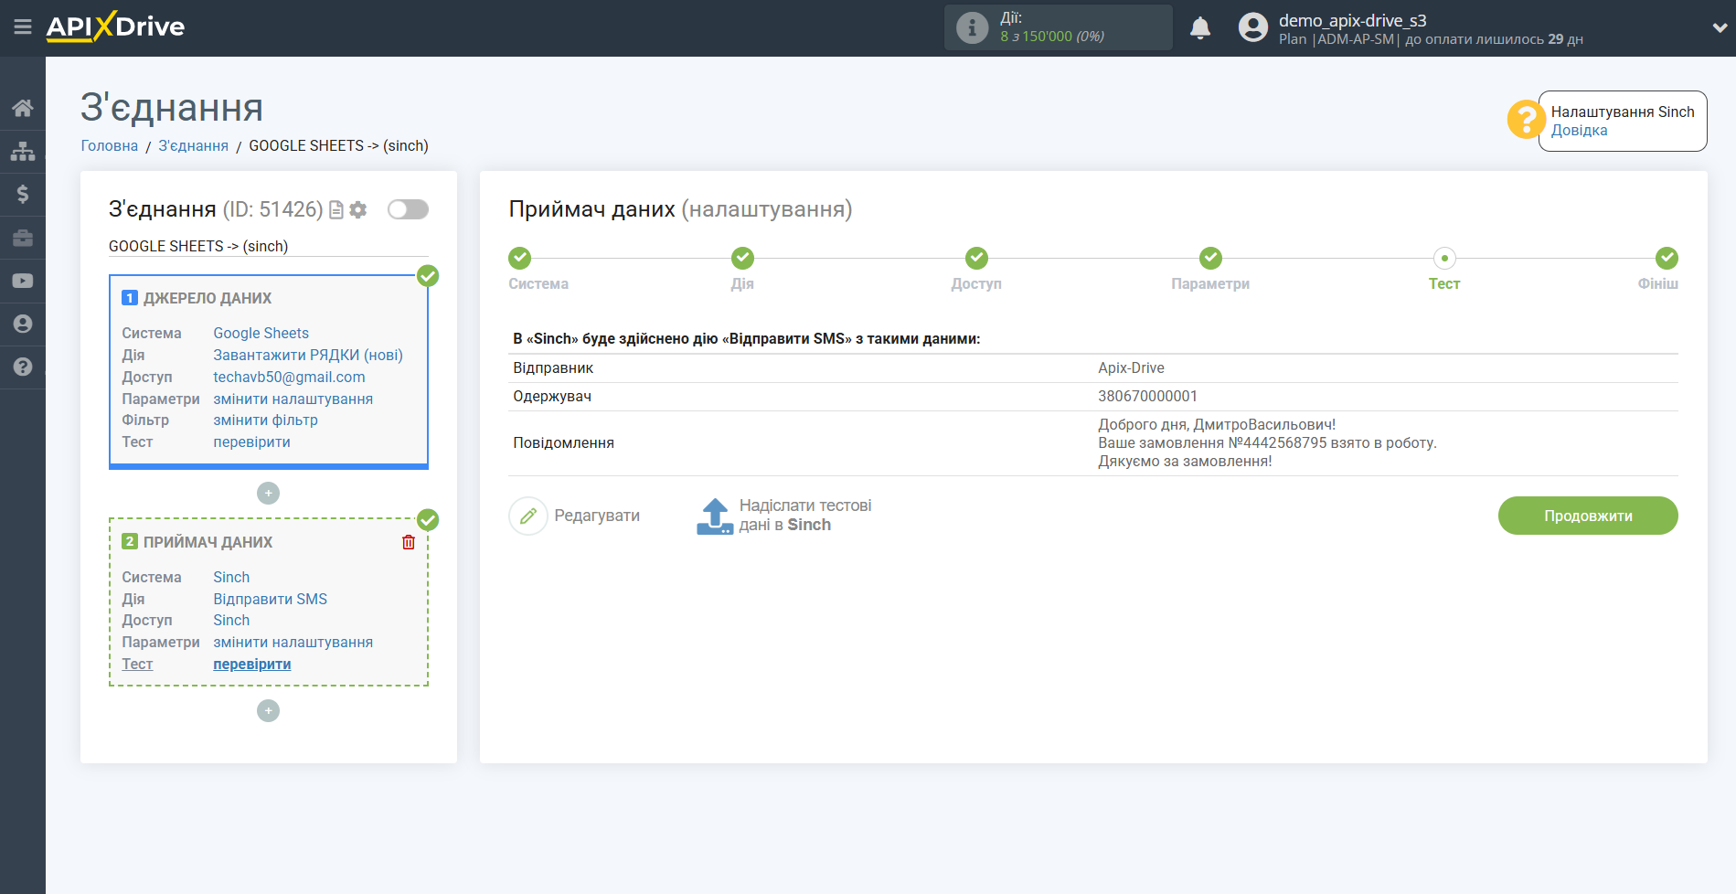The width and height of the screenshot is (1736, 894).
Task: Open YouTube video icon in sidebar
Action: click(x=23, y=281)
